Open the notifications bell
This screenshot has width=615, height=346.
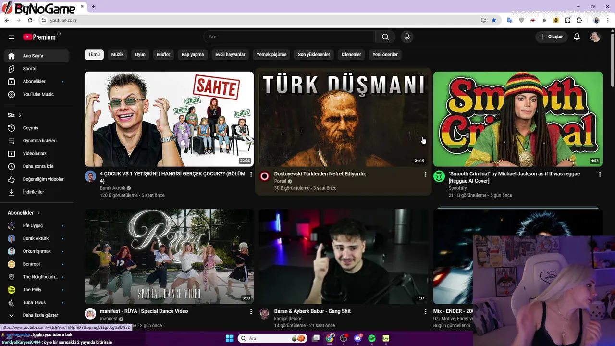pos(577,37)
